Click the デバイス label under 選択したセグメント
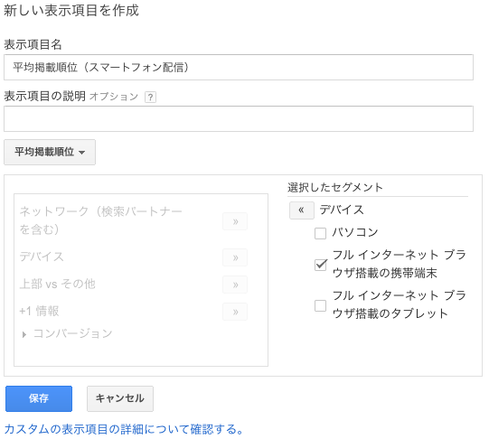Image resolution: width=489 pixels, height=439 pixels. (342, 210)
